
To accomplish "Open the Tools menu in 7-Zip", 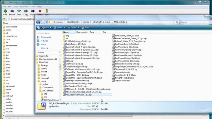I will pyautogui.click(x=32, y=7).
